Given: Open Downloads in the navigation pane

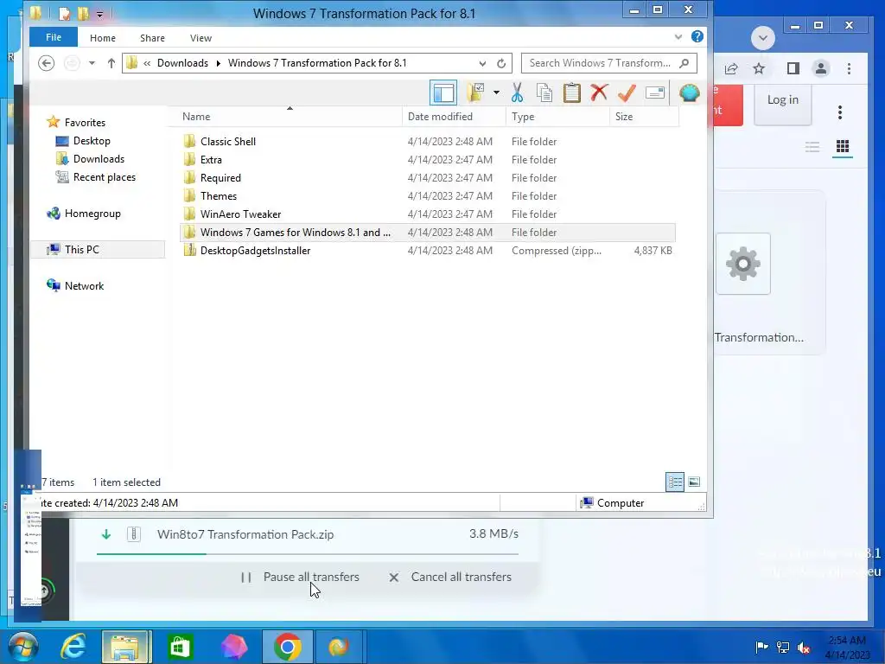Looking at the screenshot, I should pyautogui.click(x=99, y=159).
